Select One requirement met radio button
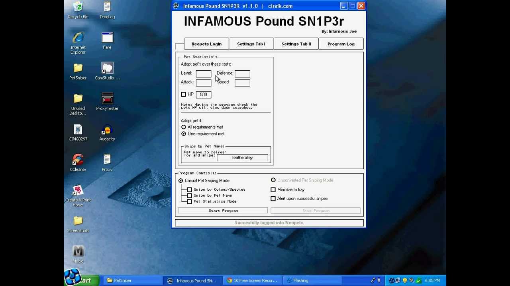 [x=184, y=134]
